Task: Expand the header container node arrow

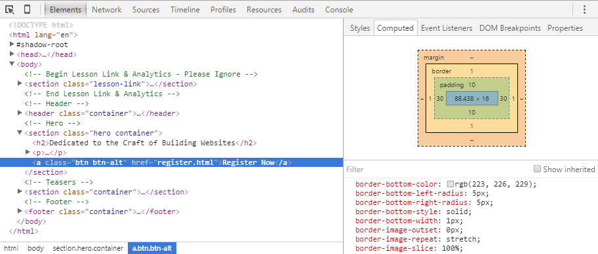Action: (20, 113)
